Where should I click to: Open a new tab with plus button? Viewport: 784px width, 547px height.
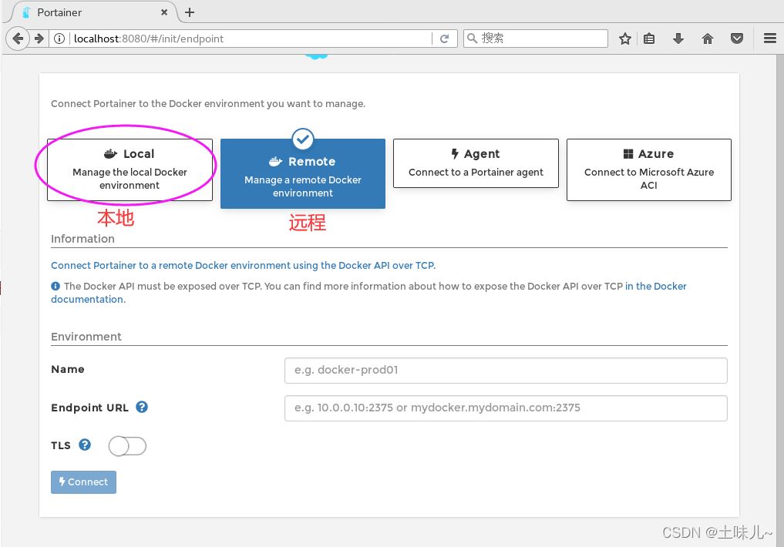coord(190,12)
